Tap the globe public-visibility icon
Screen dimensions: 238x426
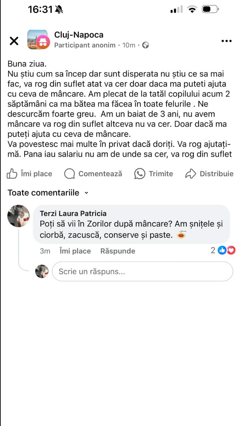(x=145, y=45)
